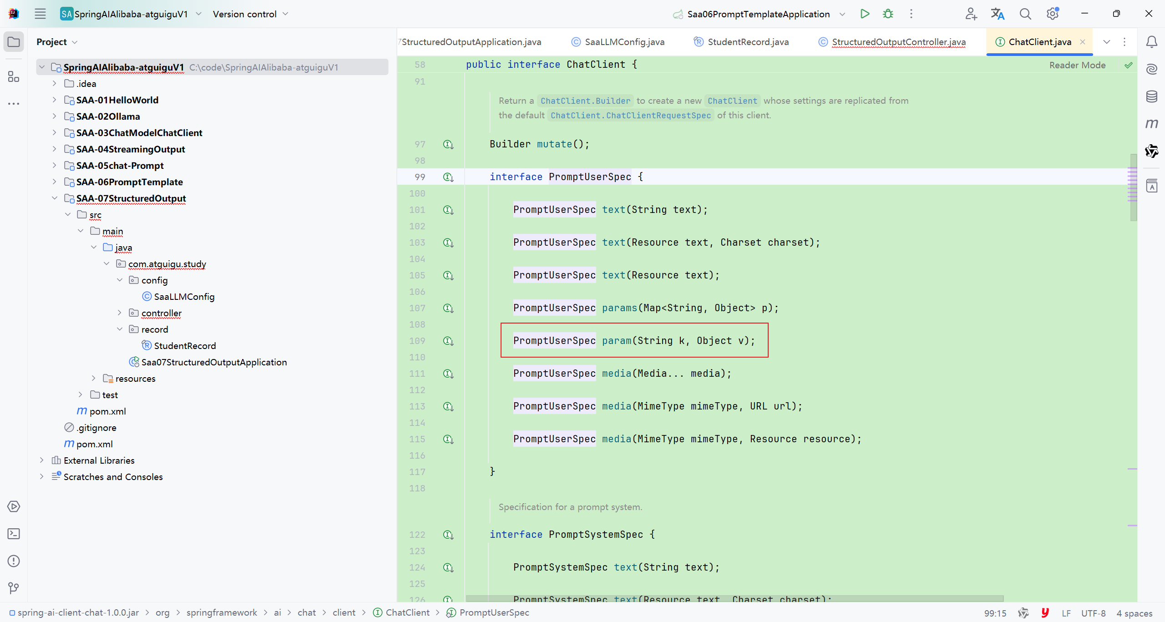Switch to the SaaLLMConfig.java tab
1165x622 pixels.
(x=624, y=42)
